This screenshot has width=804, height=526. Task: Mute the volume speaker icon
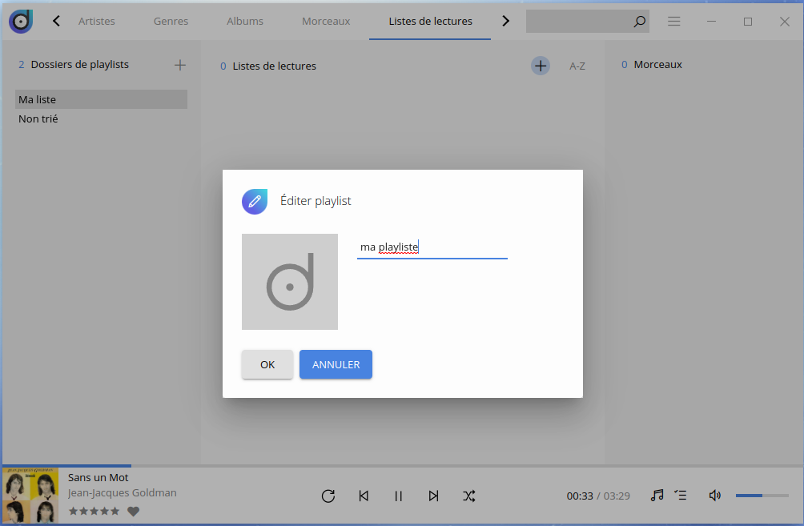pyautogui.click(x=715, y=496)
